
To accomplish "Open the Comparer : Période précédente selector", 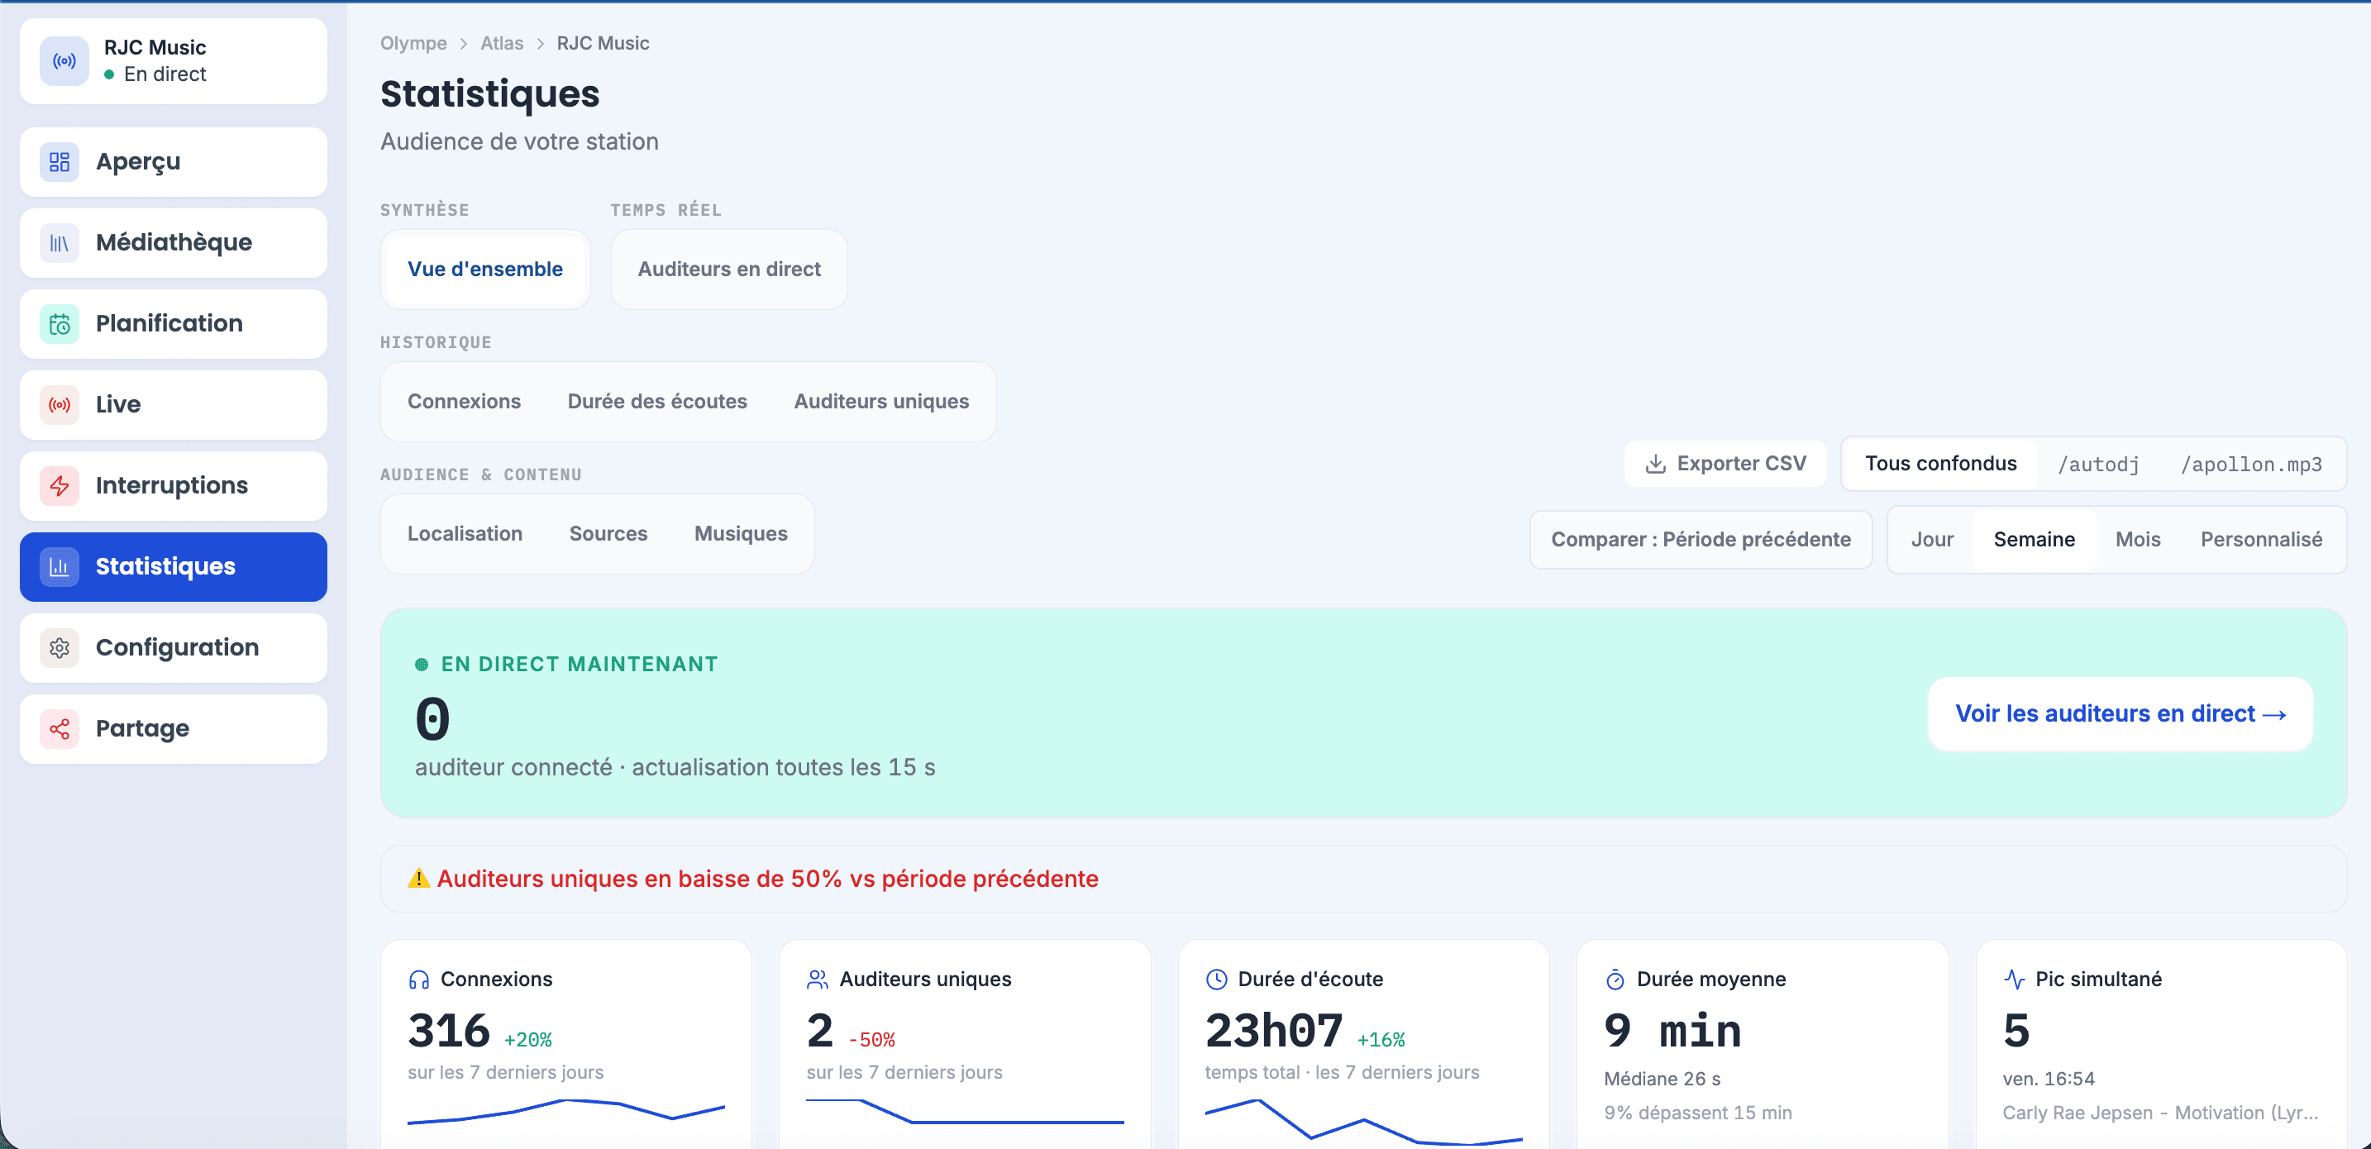I will point(1700,540).
